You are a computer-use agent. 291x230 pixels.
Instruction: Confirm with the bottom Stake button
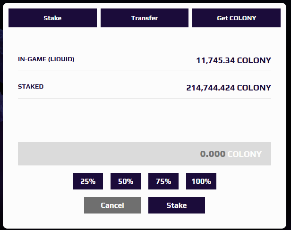[x=177, y=205]
